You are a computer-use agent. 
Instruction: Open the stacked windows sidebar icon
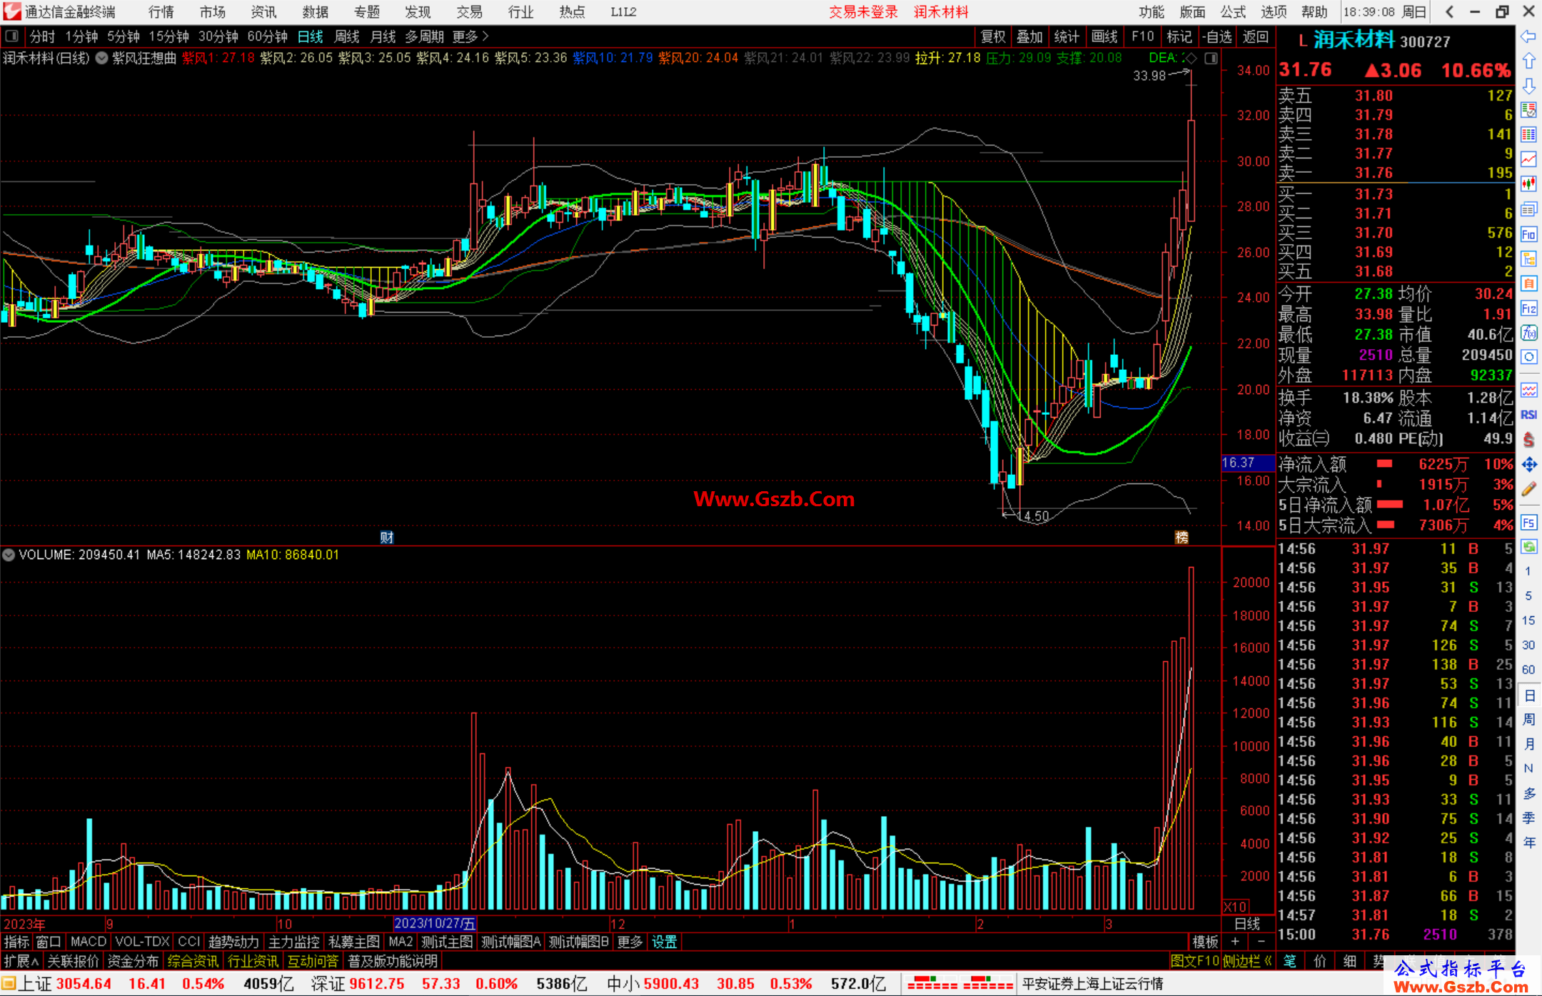pyautogui.click(x=1528, y=209)
